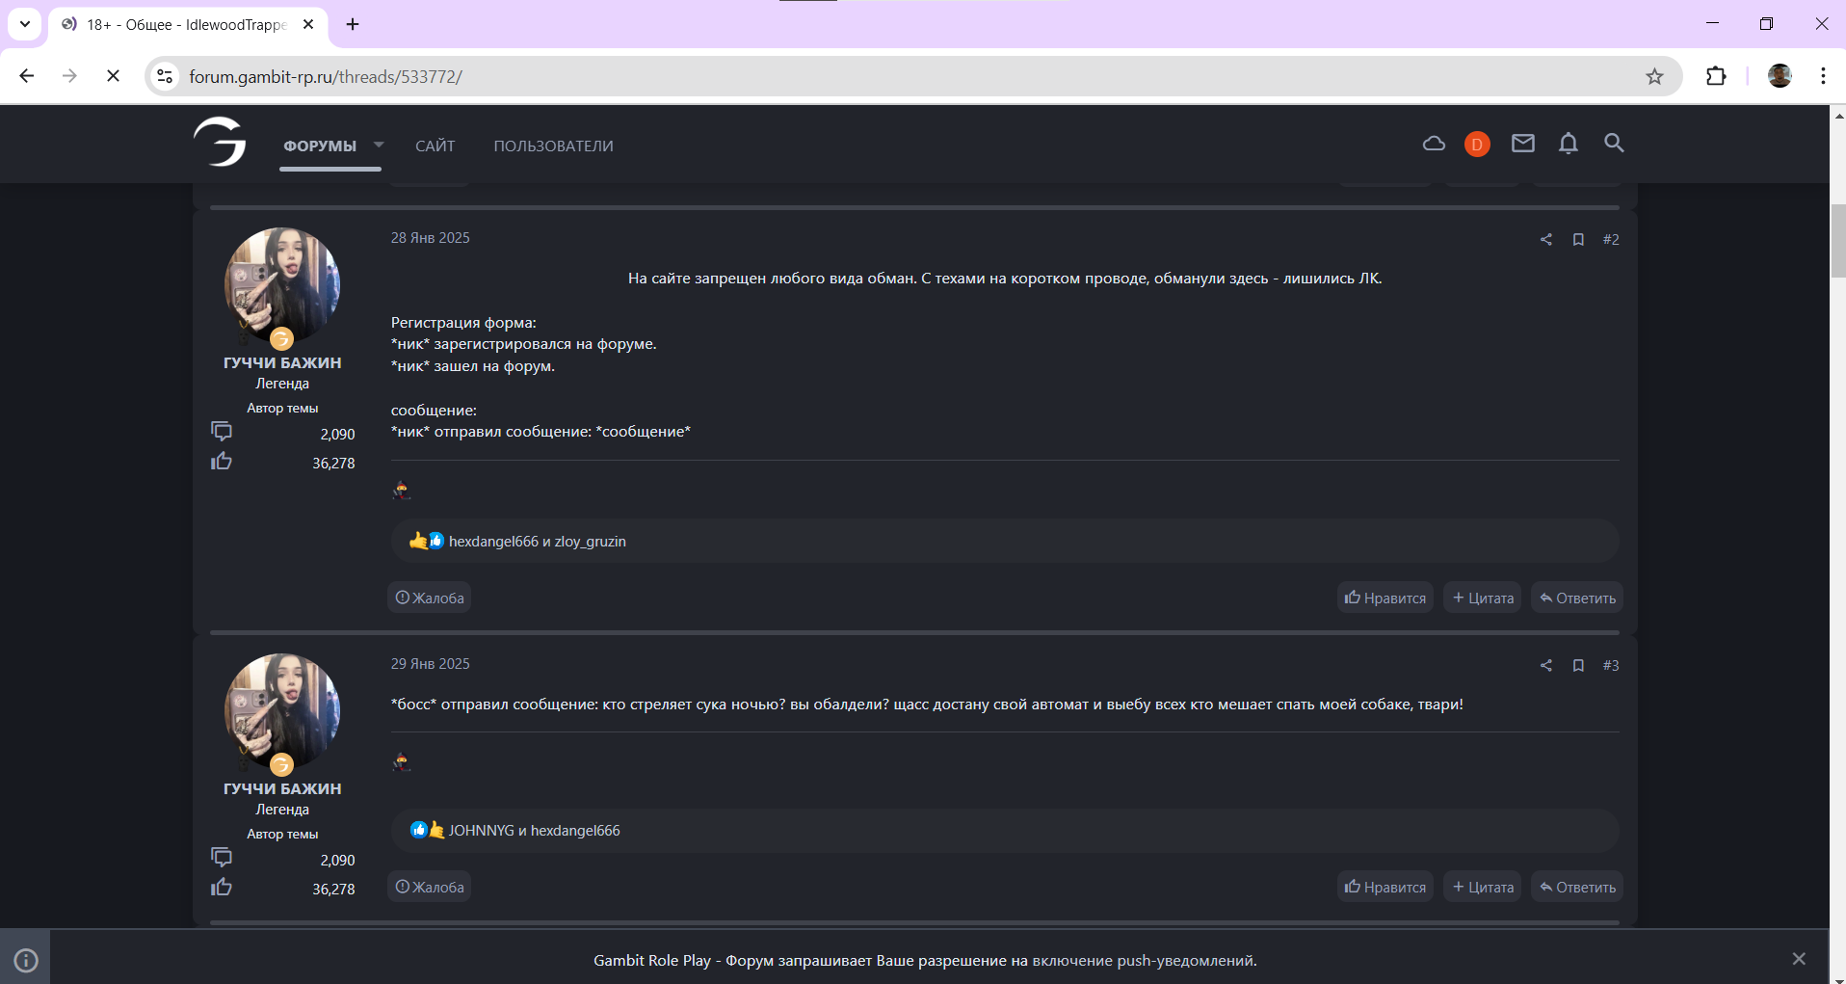Open the Chrome three-dot menu

(x=1823, y=76)
